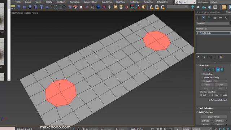Open the Customize menu
231x130 pixels.
click(135, 2)
